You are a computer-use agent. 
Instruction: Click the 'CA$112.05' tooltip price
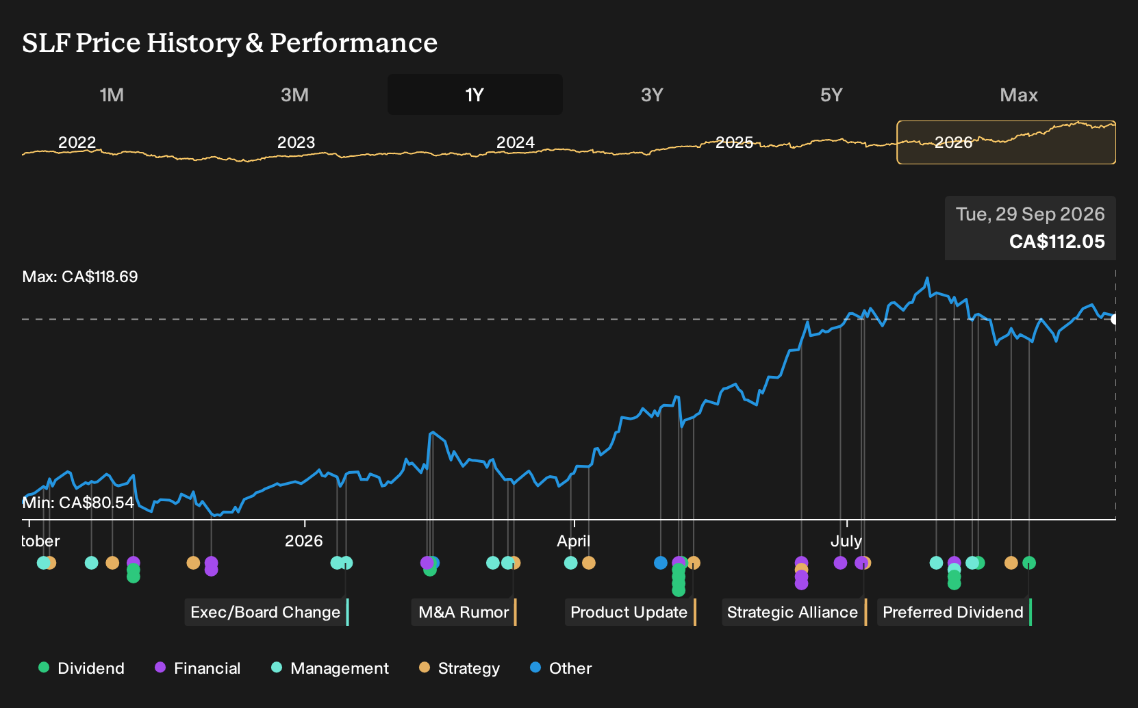pyautogui.click(x=1057, y=242)
